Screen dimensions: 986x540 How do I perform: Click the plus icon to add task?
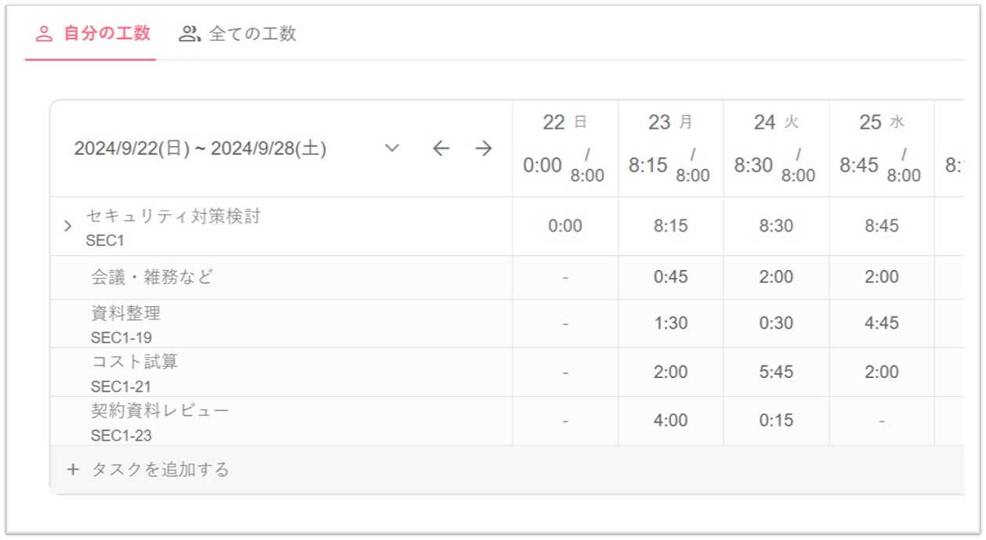tap(73, 470)
